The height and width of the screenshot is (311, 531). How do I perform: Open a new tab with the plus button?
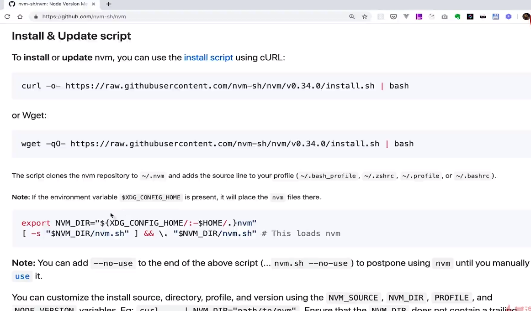coord(108,4)
